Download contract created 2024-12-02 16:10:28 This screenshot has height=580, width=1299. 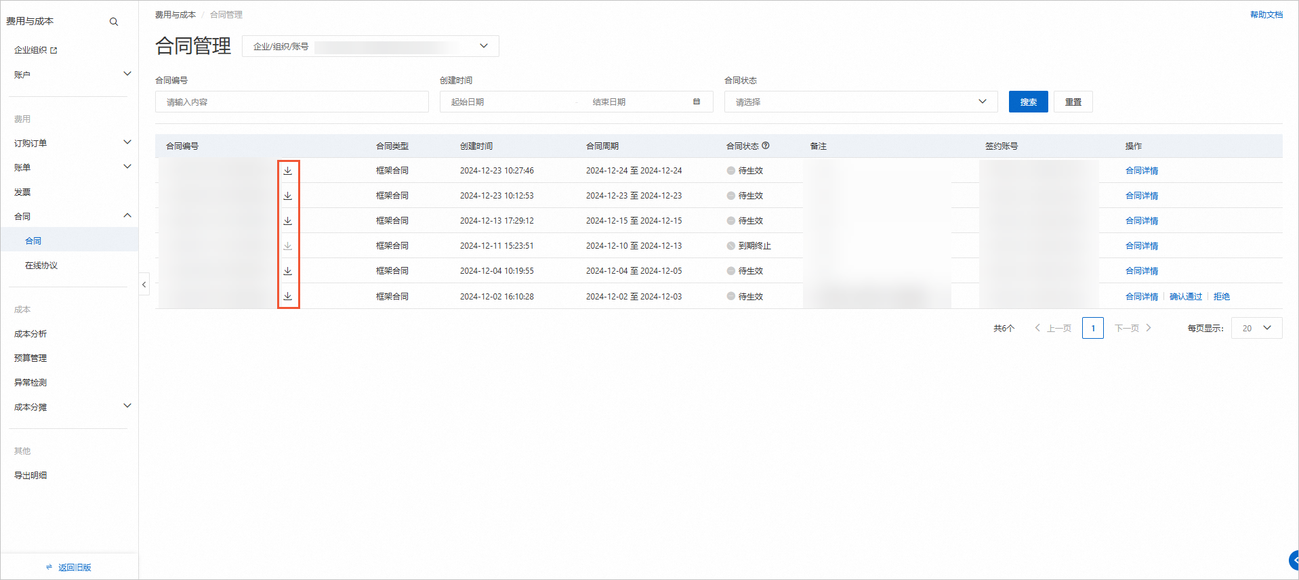(x=288, y=296)
